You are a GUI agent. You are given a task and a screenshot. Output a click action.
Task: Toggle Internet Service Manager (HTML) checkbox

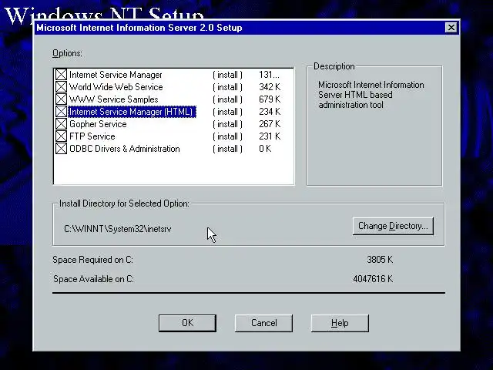(x=61, y=111)
